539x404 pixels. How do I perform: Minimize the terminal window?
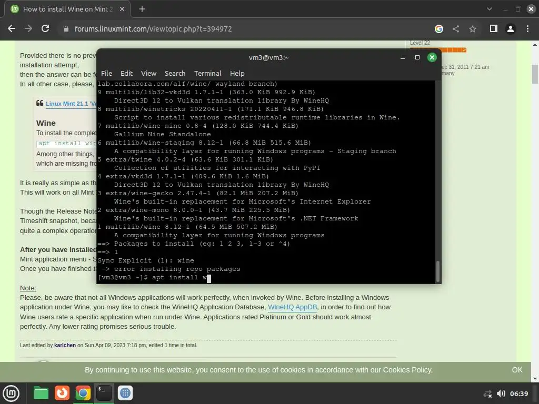coord(403,58)
